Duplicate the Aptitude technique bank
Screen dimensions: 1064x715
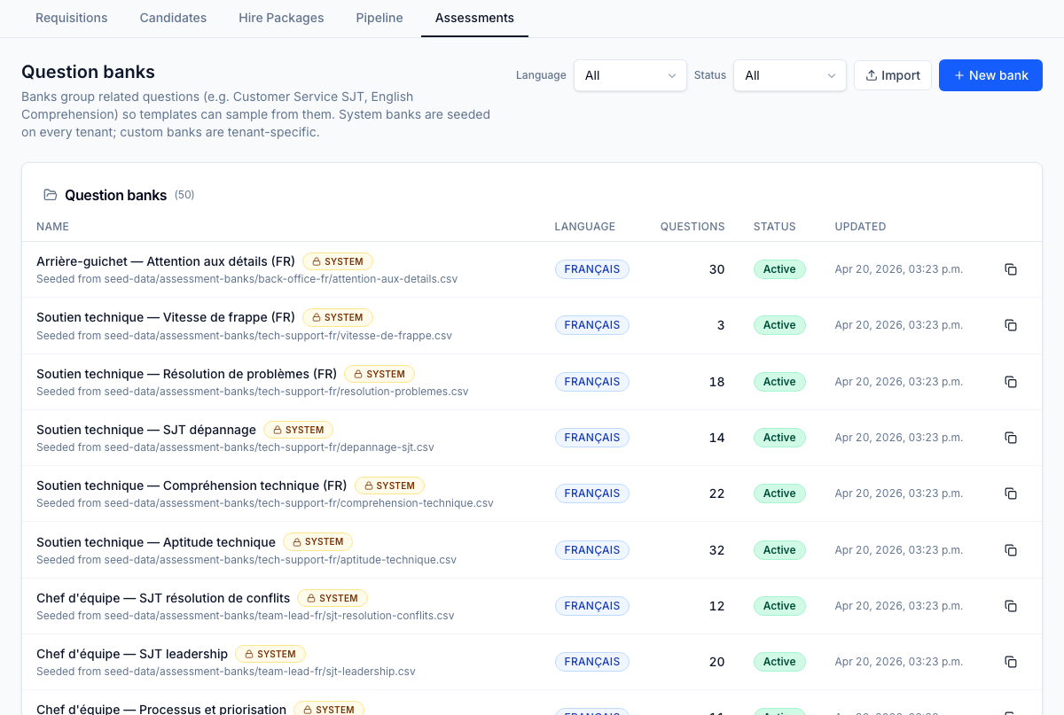(1011, 550)
